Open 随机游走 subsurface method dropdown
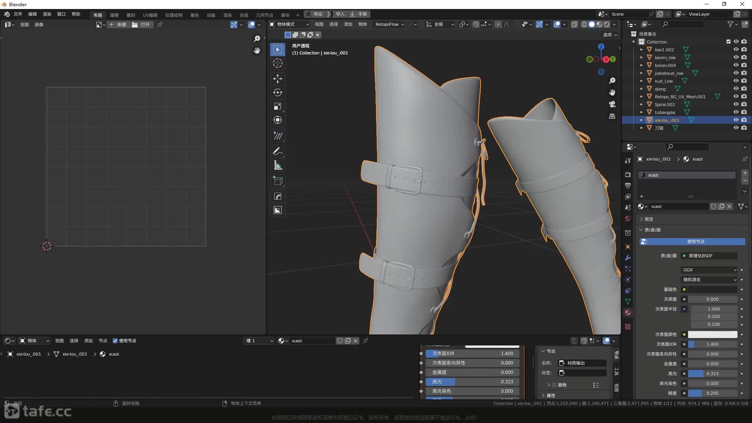The width and height of the screenshot is (752, 423). coord(709,280)
